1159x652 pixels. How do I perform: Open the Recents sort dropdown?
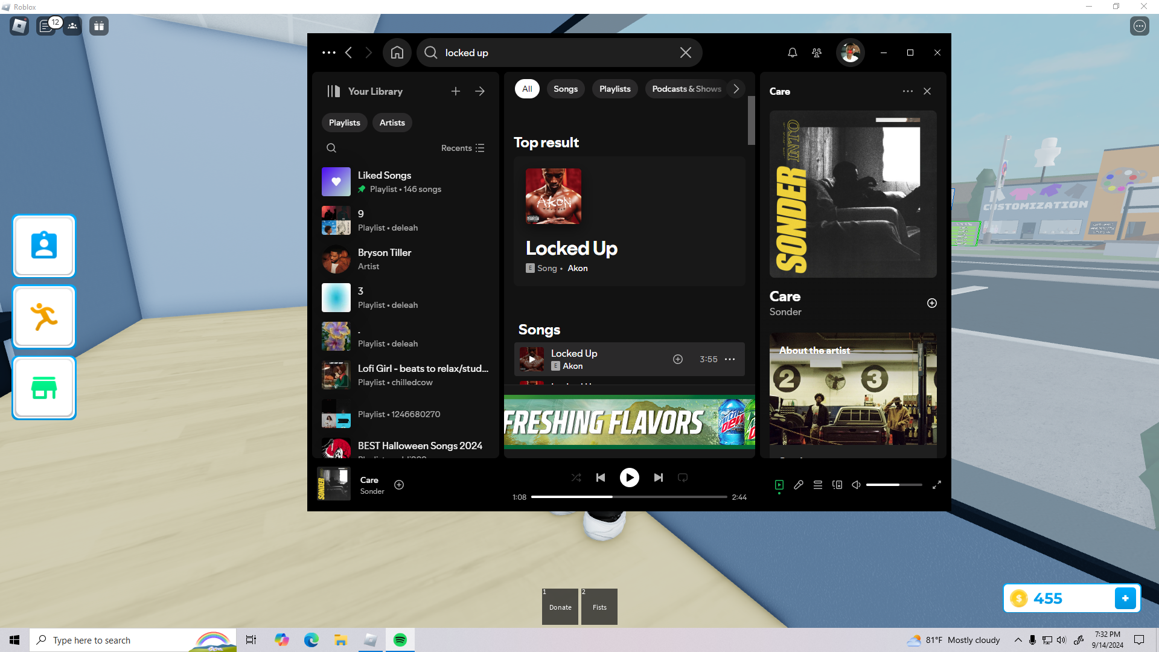(x=462, y=148)
